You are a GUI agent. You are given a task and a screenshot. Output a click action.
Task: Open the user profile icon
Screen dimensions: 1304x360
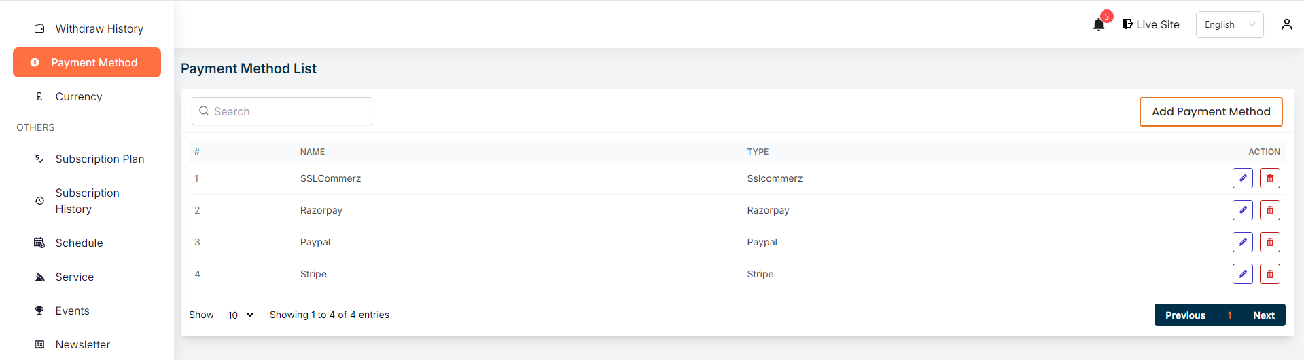(x=1286, y=24)
